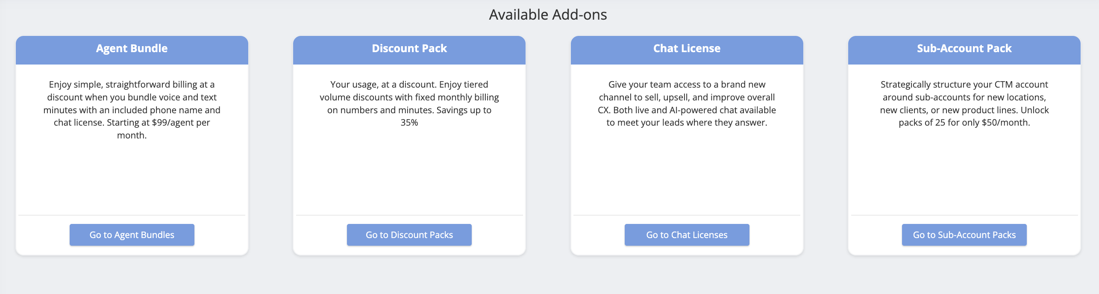Click the Available Add-ons page heading
The height and width of the screenshot is (294, 1099).
pyautogui.click(x=548, y=15)
